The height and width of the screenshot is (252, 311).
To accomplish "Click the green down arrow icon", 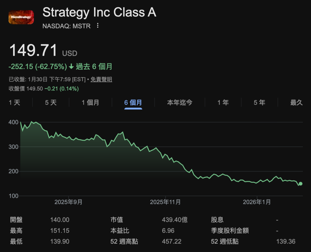I will point(71,66).
